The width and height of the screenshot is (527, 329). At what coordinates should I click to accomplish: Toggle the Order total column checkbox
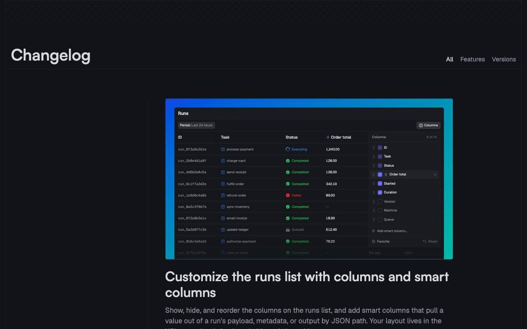pos(380,174)
